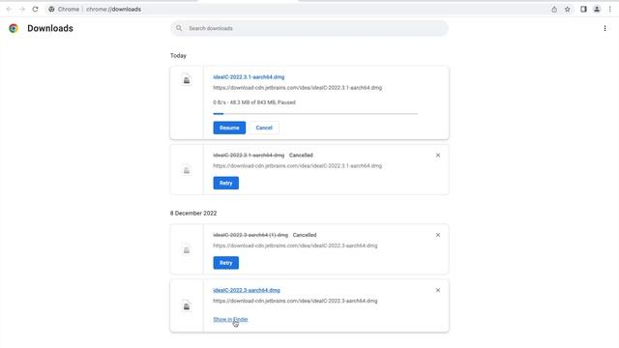The height and width of the screenshot is (348, 619).
Task: Open the paused idealC-2022.3.1-aarch64.dmg file link
Action: point(249,77)
